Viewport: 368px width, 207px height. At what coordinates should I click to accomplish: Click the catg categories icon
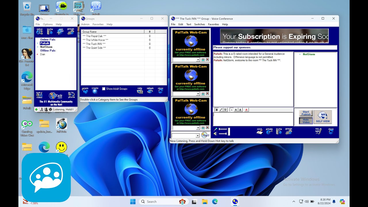point(140,91)
